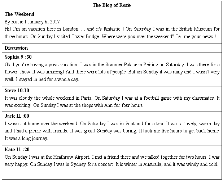Screen dimensions: 223x181
Task: Select Sophia's comment header
Action: [x=18, y=57]
